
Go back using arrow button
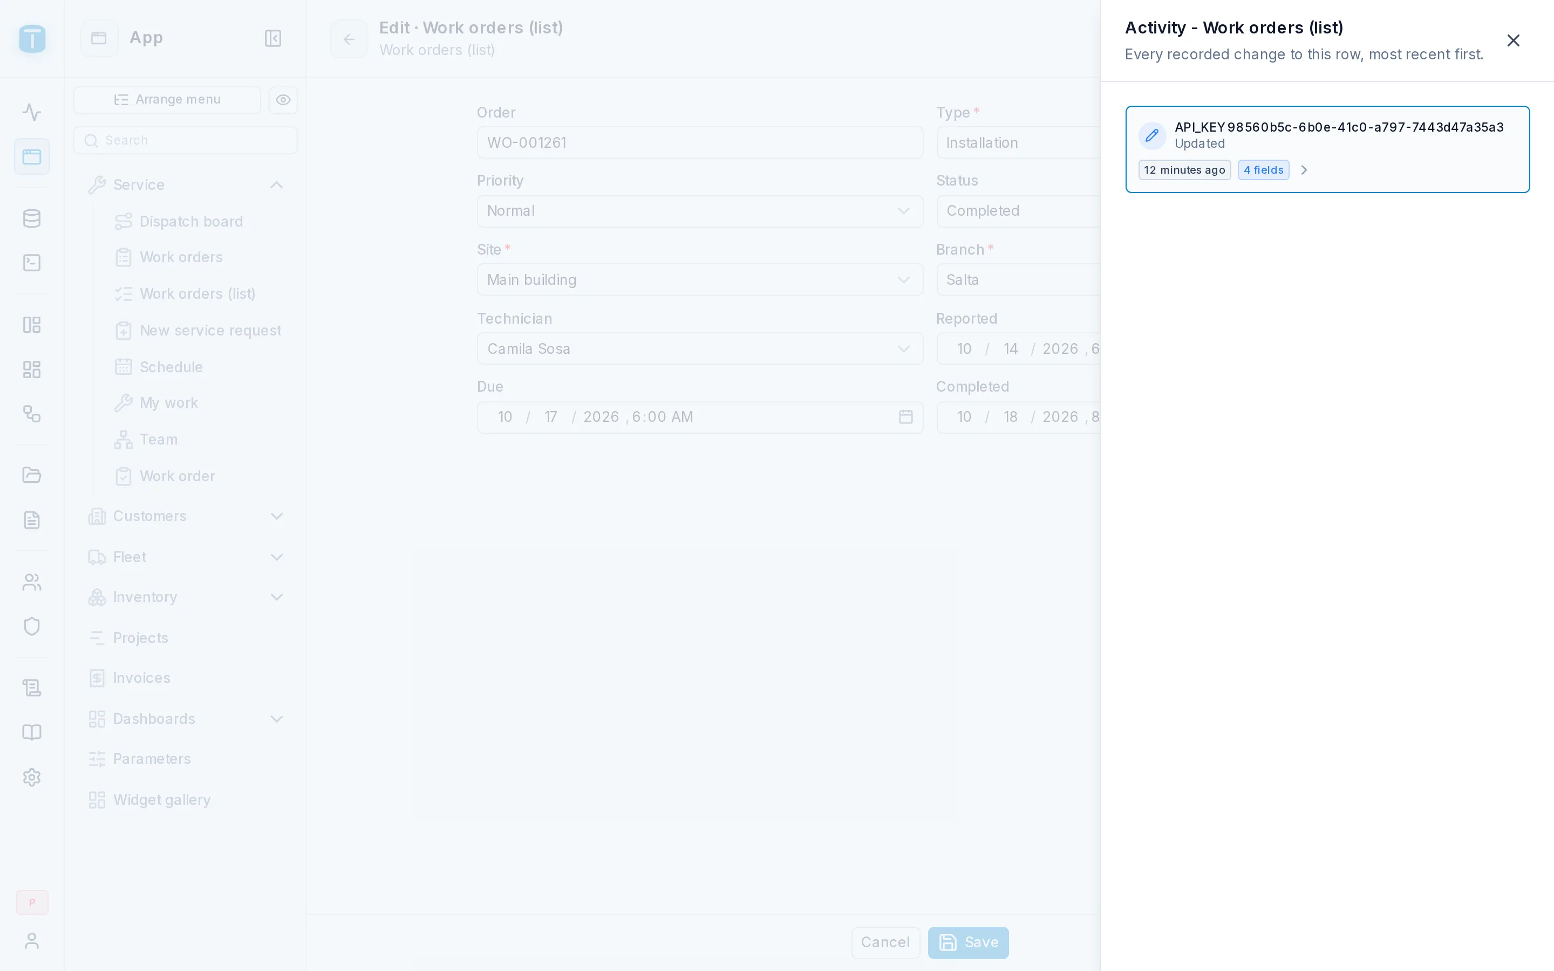point(349,39)
